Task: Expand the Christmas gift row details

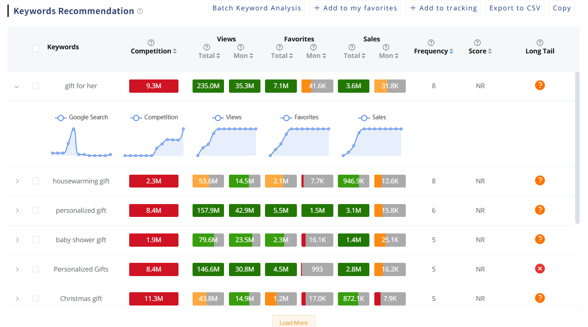Action: click(x=17, y=298)
